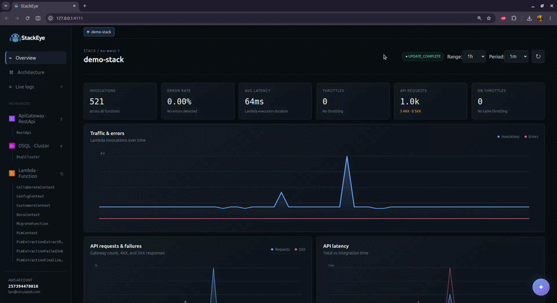
Task: Open the red extension icon
Action: click(x=503, y=18)
